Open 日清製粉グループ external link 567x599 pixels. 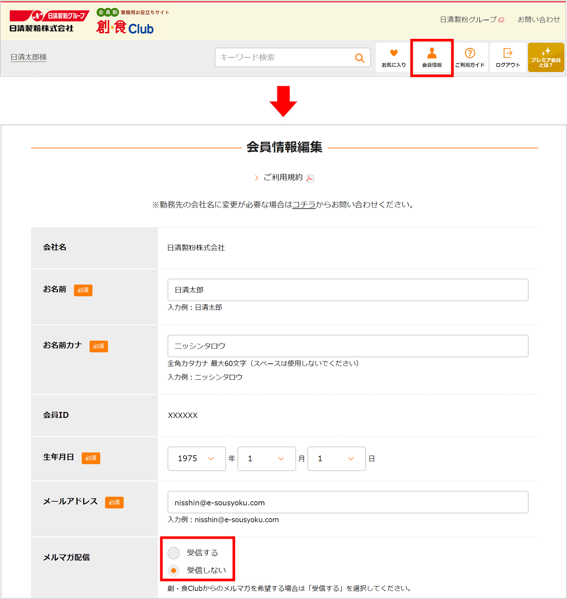pos(471,20)
